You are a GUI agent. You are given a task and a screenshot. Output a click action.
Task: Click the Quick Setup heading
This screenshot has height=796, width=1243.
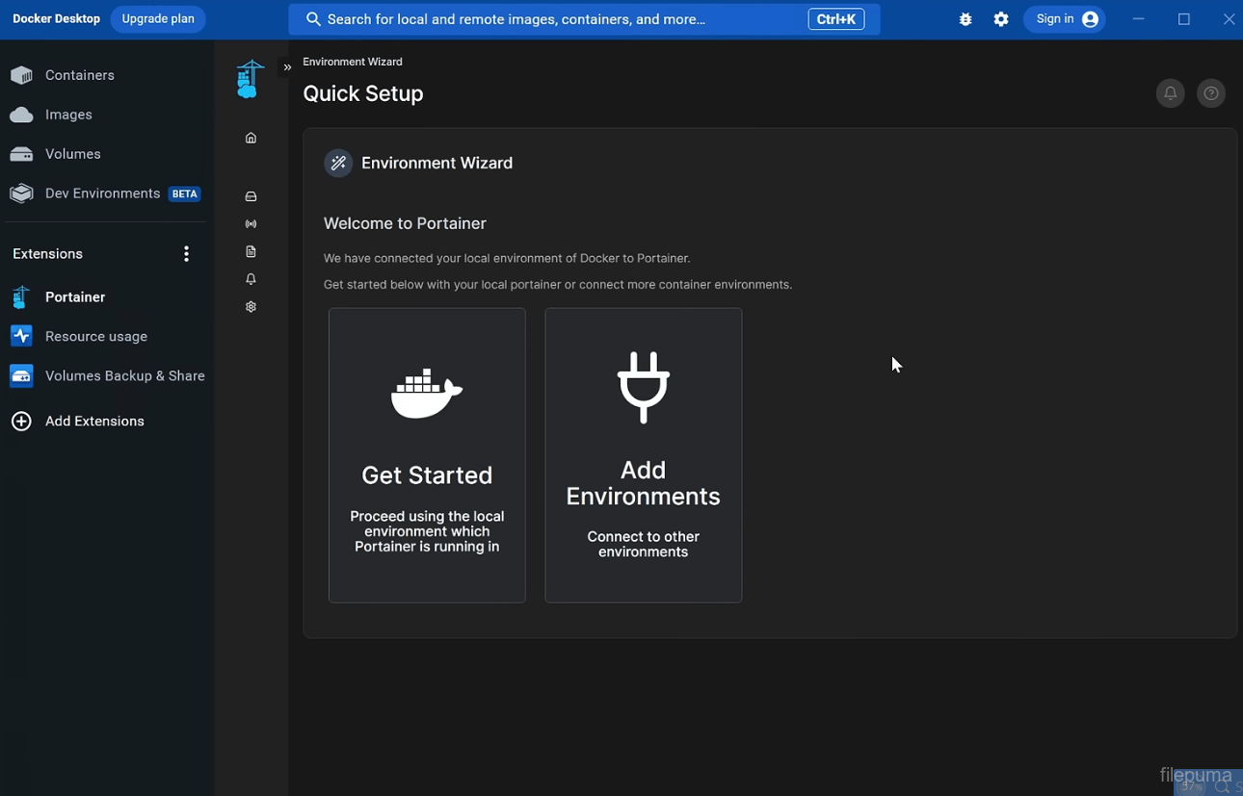(363, 93)
